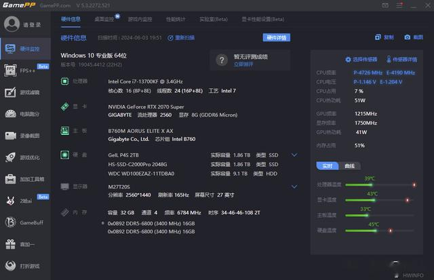Open the 2哈ai Beta sidebar item
The height and width of the screenshot is (280, 434).
pos(26,201)
